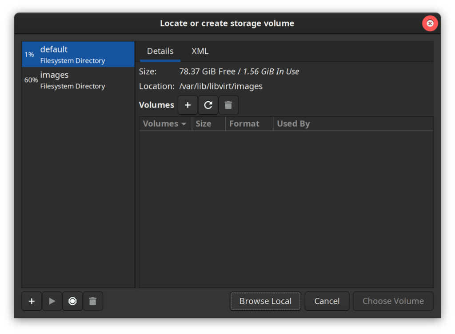455x334 pixels.
Task: Click the Browse Local button
Action: [265, 301]
